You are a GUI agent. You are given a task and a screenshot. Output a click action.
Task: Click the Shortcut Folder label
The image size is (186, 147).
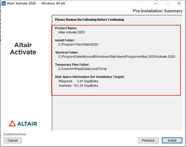[67, 52]
